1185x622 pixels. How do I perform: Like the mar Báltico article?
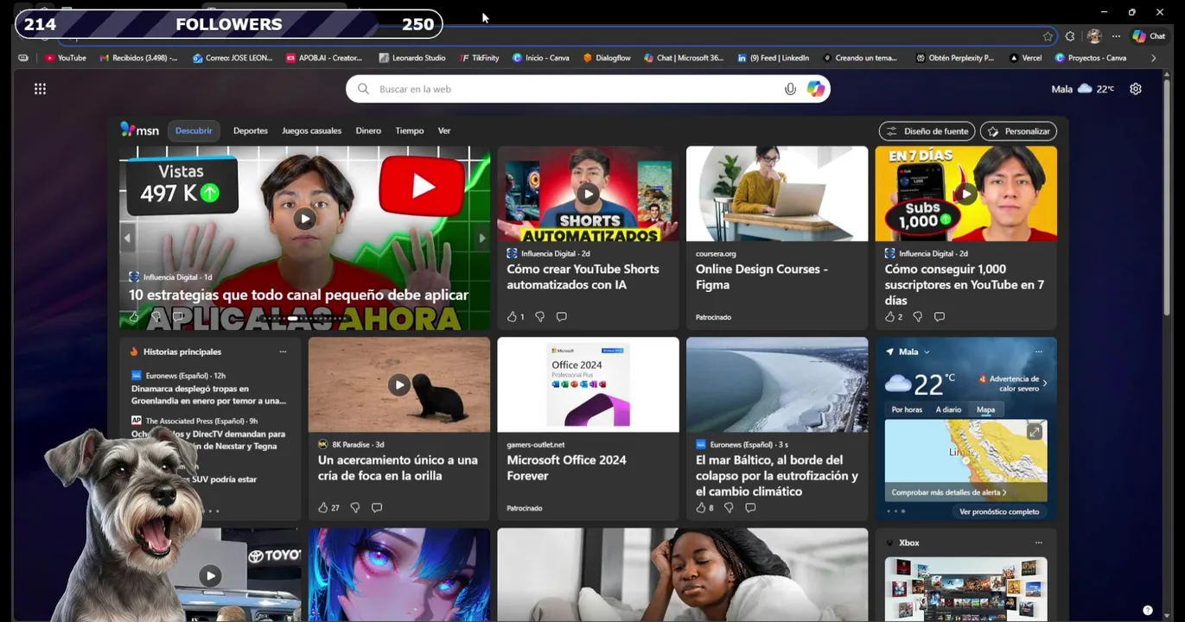(704, 508)
